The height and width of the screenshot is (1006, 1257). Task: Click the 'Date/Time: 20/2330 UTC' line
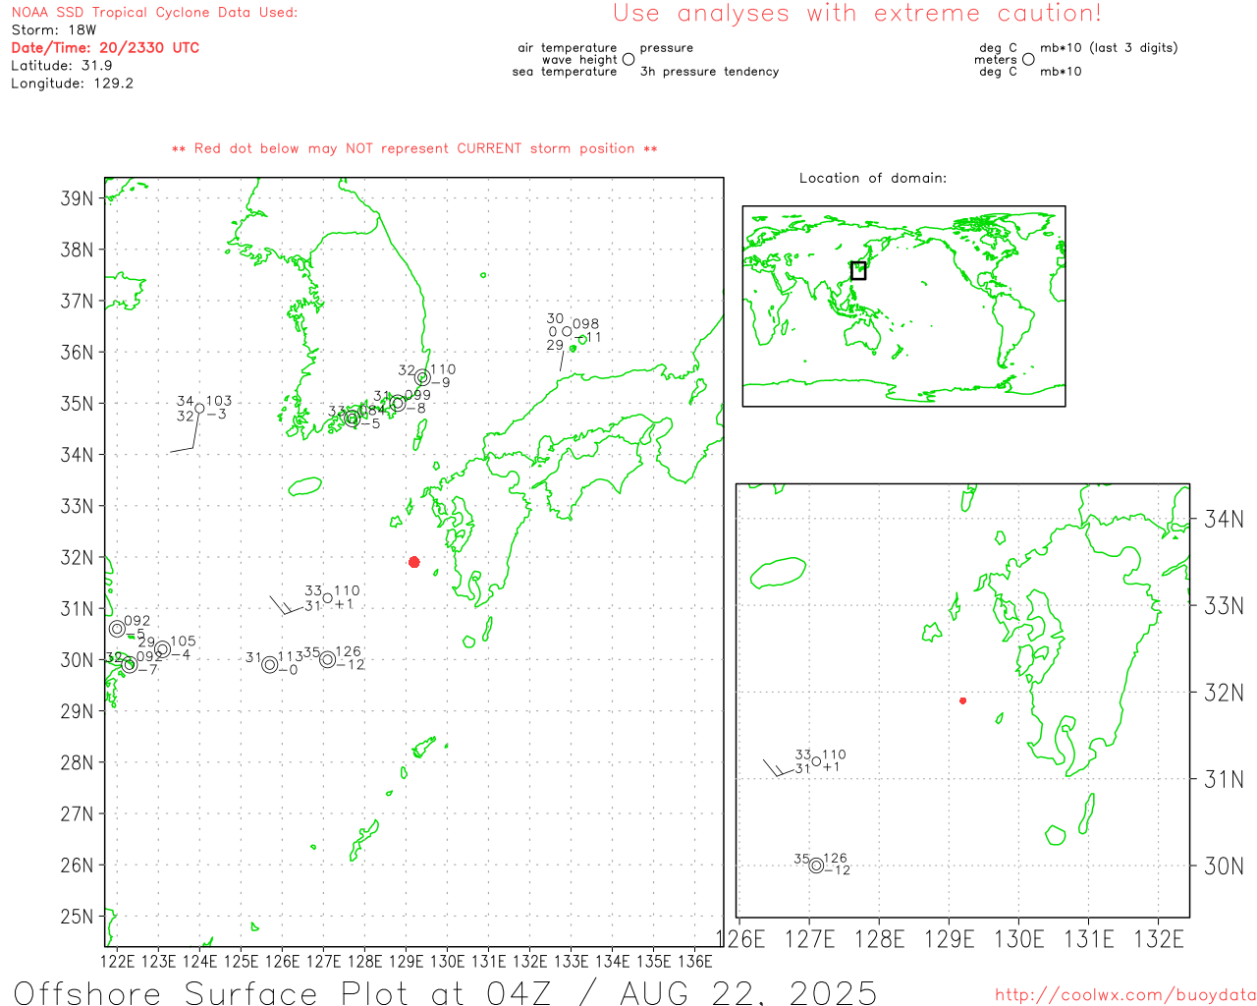click(x=105, y=47)
